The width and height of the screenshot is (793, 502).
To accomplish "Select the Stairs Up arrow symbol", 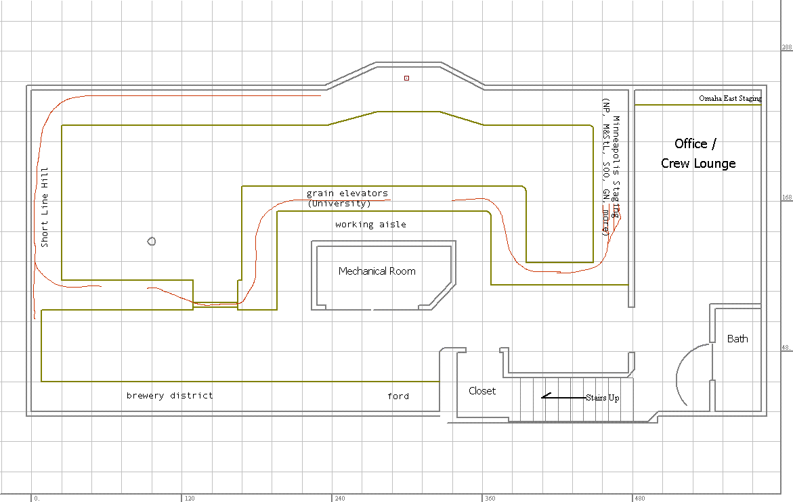I will pyautogui.click(x=562, y=398).
